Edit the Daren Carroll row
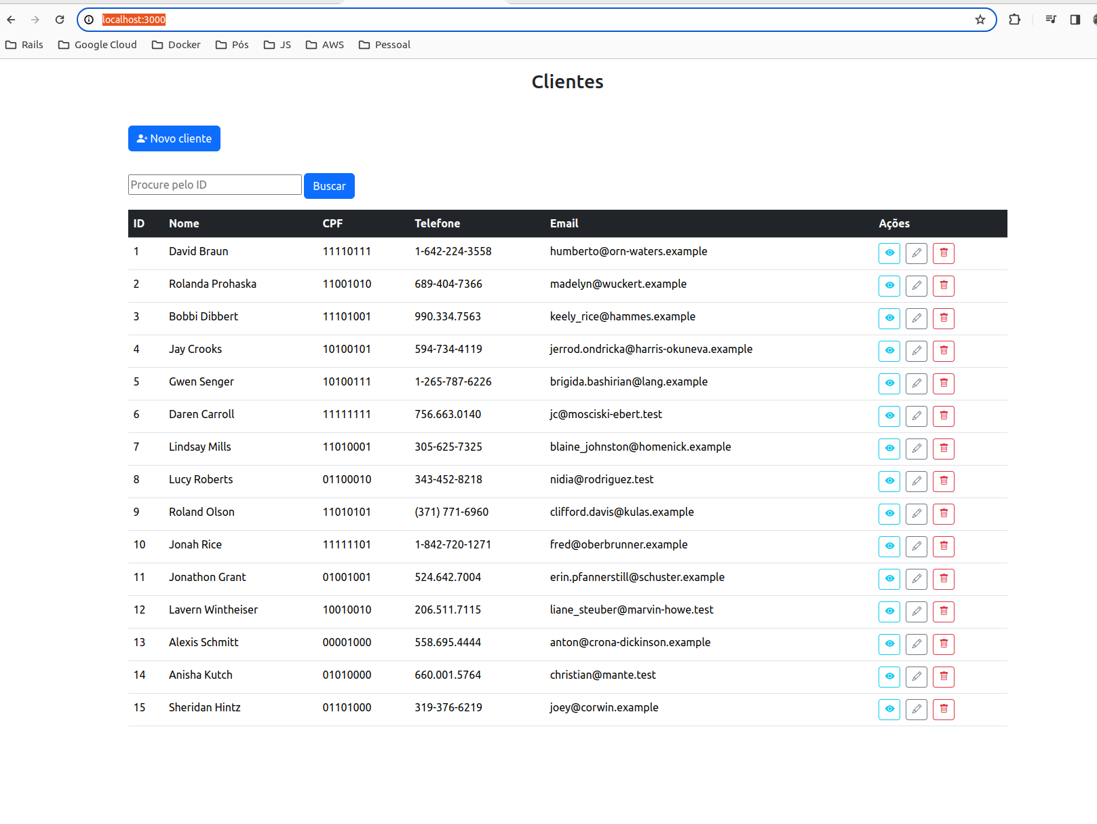This screenshot has height=824, width=1097. 916,416
